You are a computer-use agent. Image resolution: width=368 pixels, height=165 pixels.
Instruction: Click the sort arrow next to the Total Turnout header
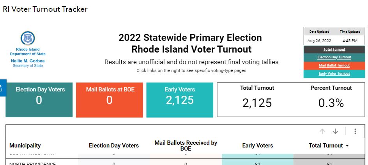pos(347,146)
